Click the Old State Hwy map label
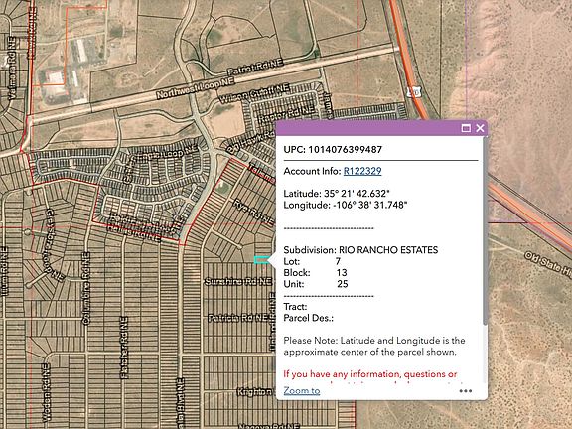 [548, 264]
